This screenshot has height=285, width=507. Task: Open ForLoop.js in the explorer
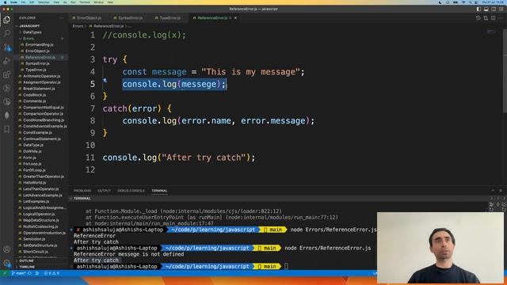[x=32, y=164]
